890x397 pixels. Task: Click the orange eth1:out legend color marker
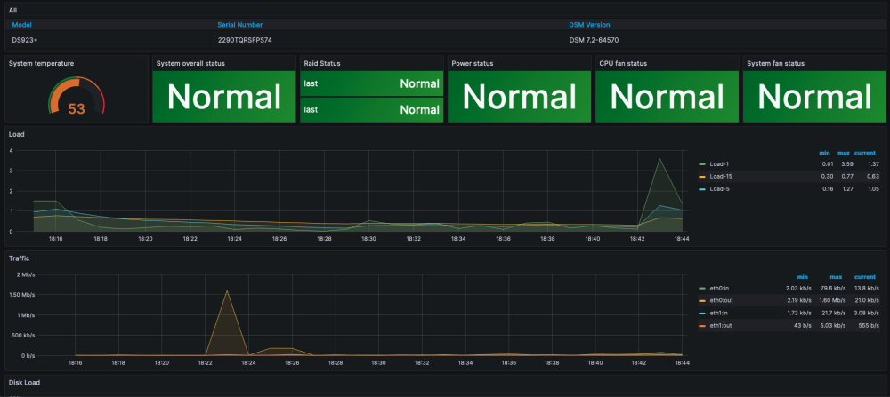pos(703,327)
